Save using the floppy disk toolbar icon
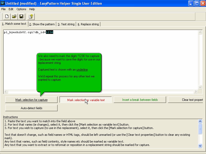The width and height of the screenshot is (206, 154). 21,16
